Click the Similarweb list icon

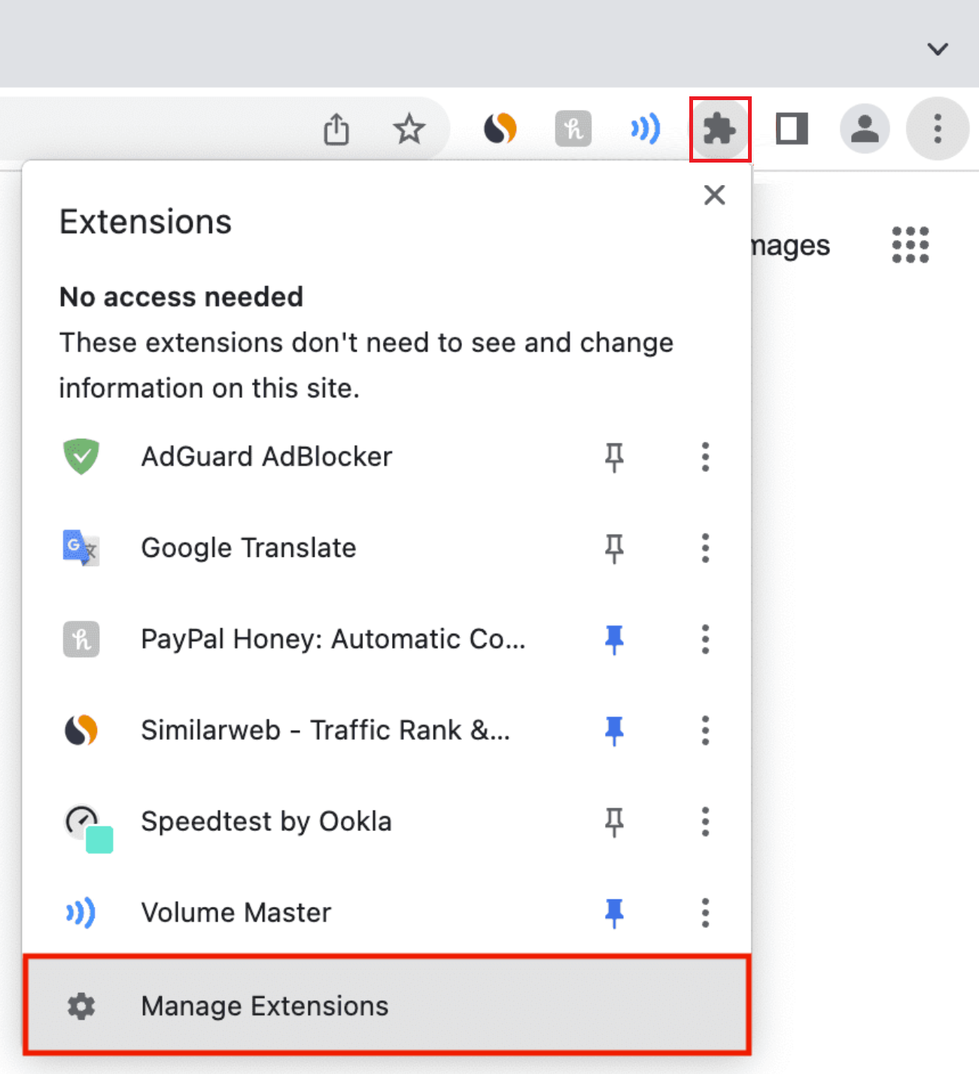point(81,730)
